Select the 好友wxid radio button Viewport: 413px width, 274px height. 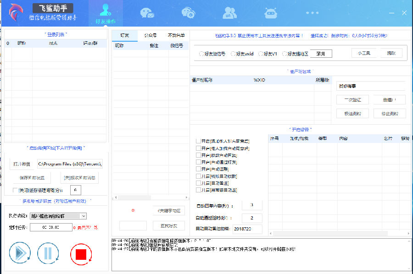(233, 54)
